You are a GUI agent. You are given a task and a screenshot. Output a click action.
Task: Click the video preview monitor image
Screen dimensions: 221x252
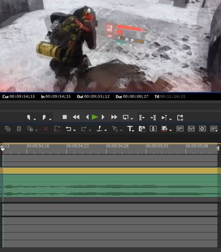(110, 46)
